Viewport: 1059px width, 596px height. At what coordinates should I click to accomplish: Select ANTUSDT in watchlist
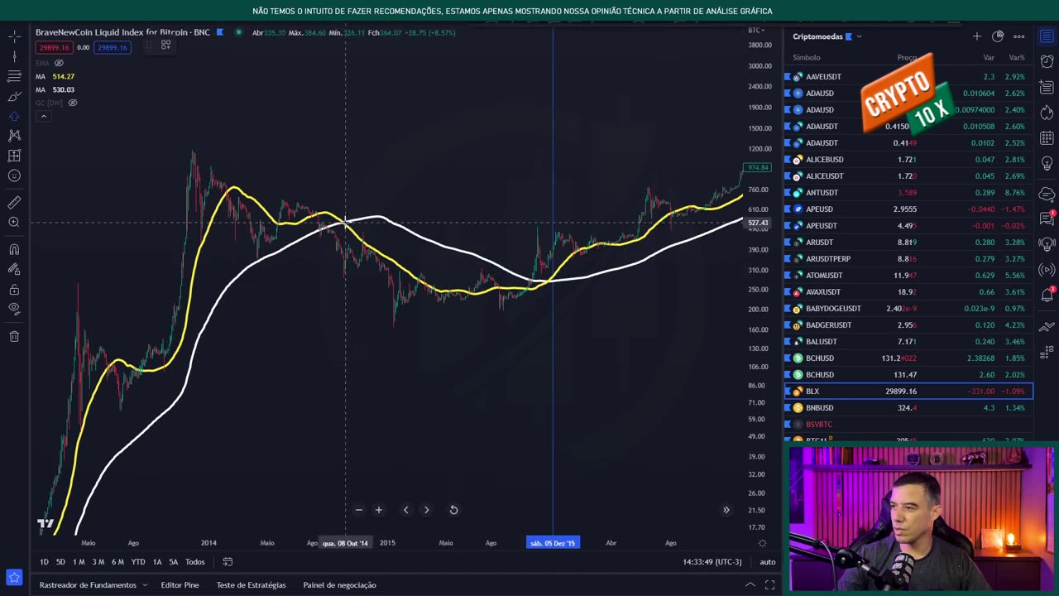(908, 193)
